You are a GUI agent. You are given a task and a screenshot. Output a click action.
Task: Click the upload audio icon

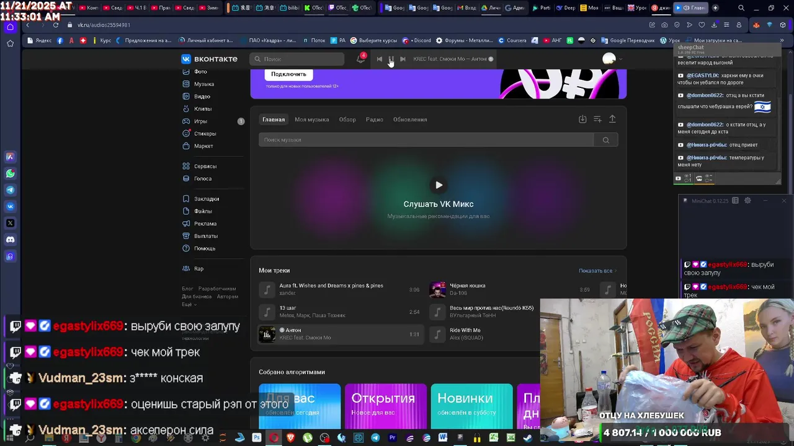click(612, 119)
